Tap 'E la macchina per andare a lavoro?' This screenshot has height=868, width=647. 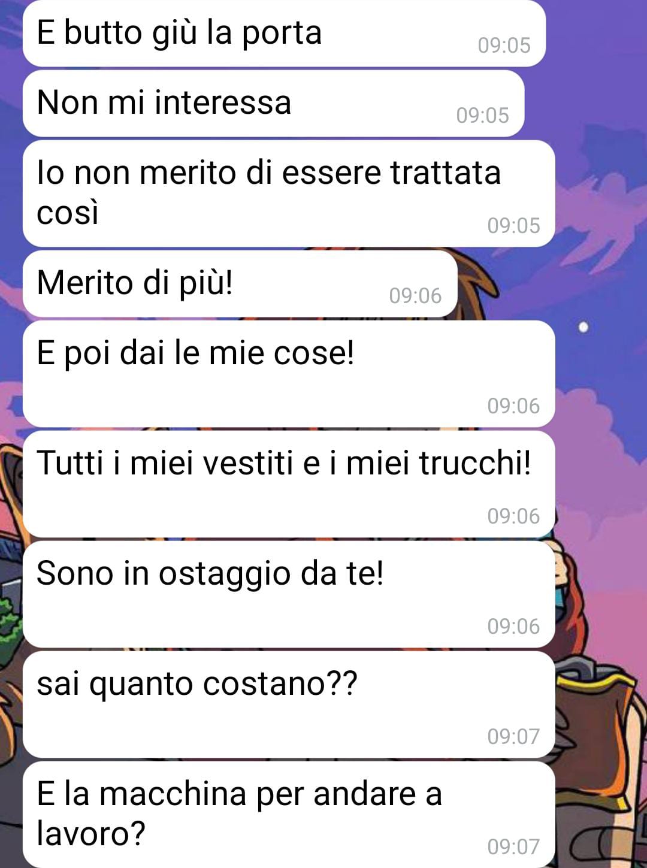pyautogui.click(x=289, y=815)
